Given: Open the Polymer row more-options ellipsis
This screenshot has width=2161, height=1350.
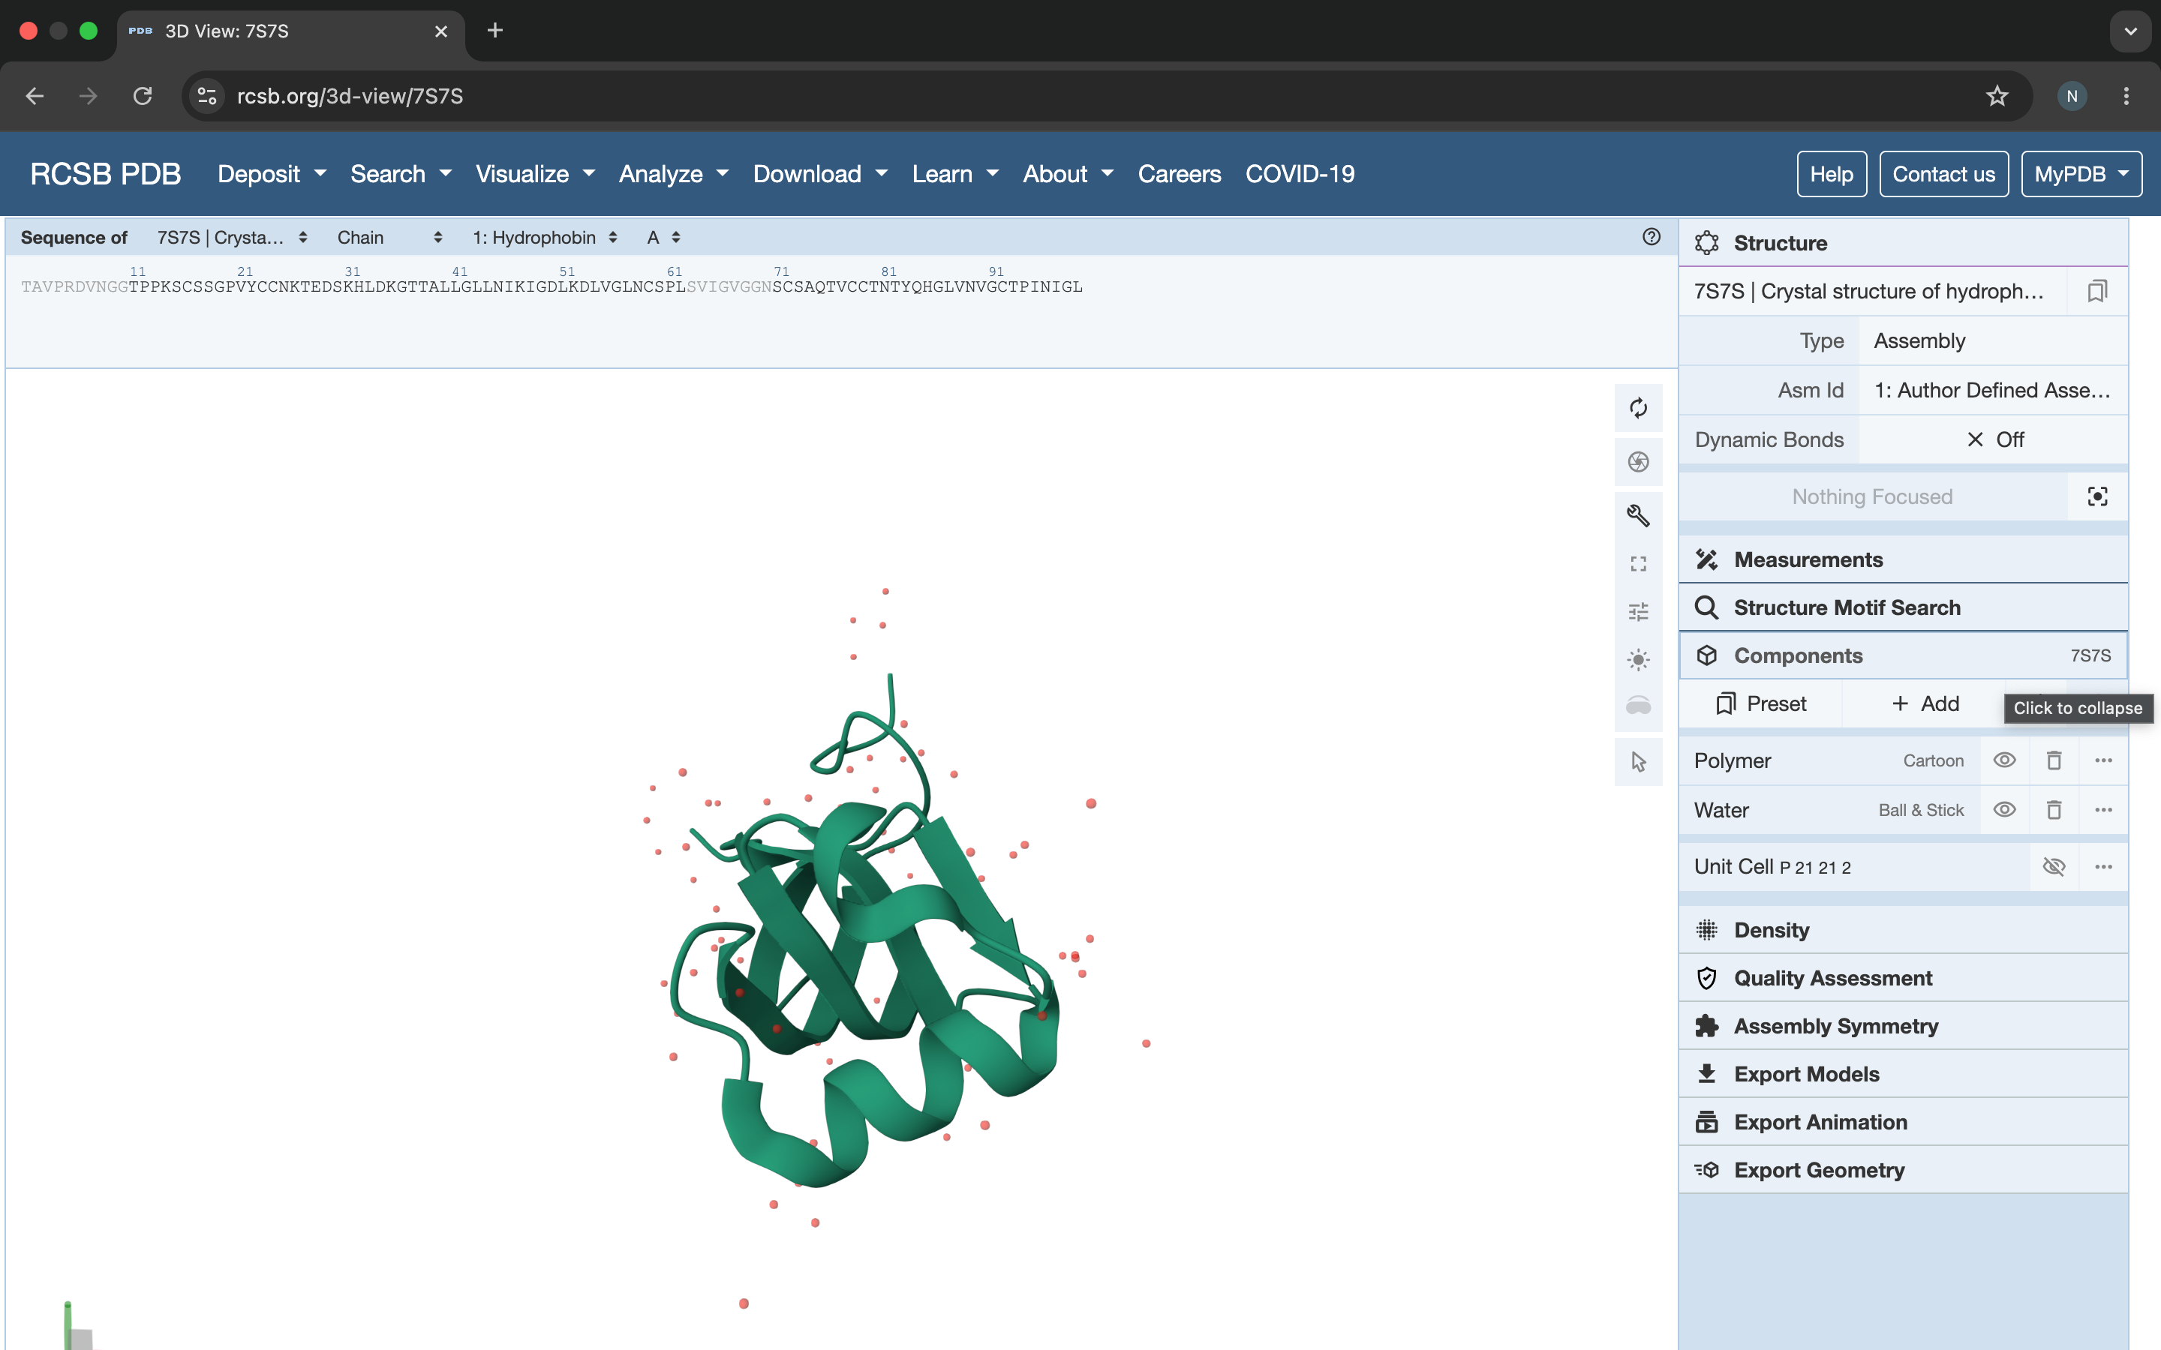Looking at the screenshot, I should [x=2103, y=760].
